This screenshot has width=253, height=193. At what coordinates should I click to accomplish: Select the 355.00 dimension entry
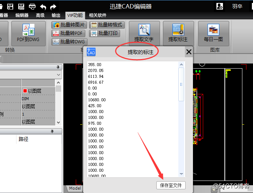tap(95, 65)
